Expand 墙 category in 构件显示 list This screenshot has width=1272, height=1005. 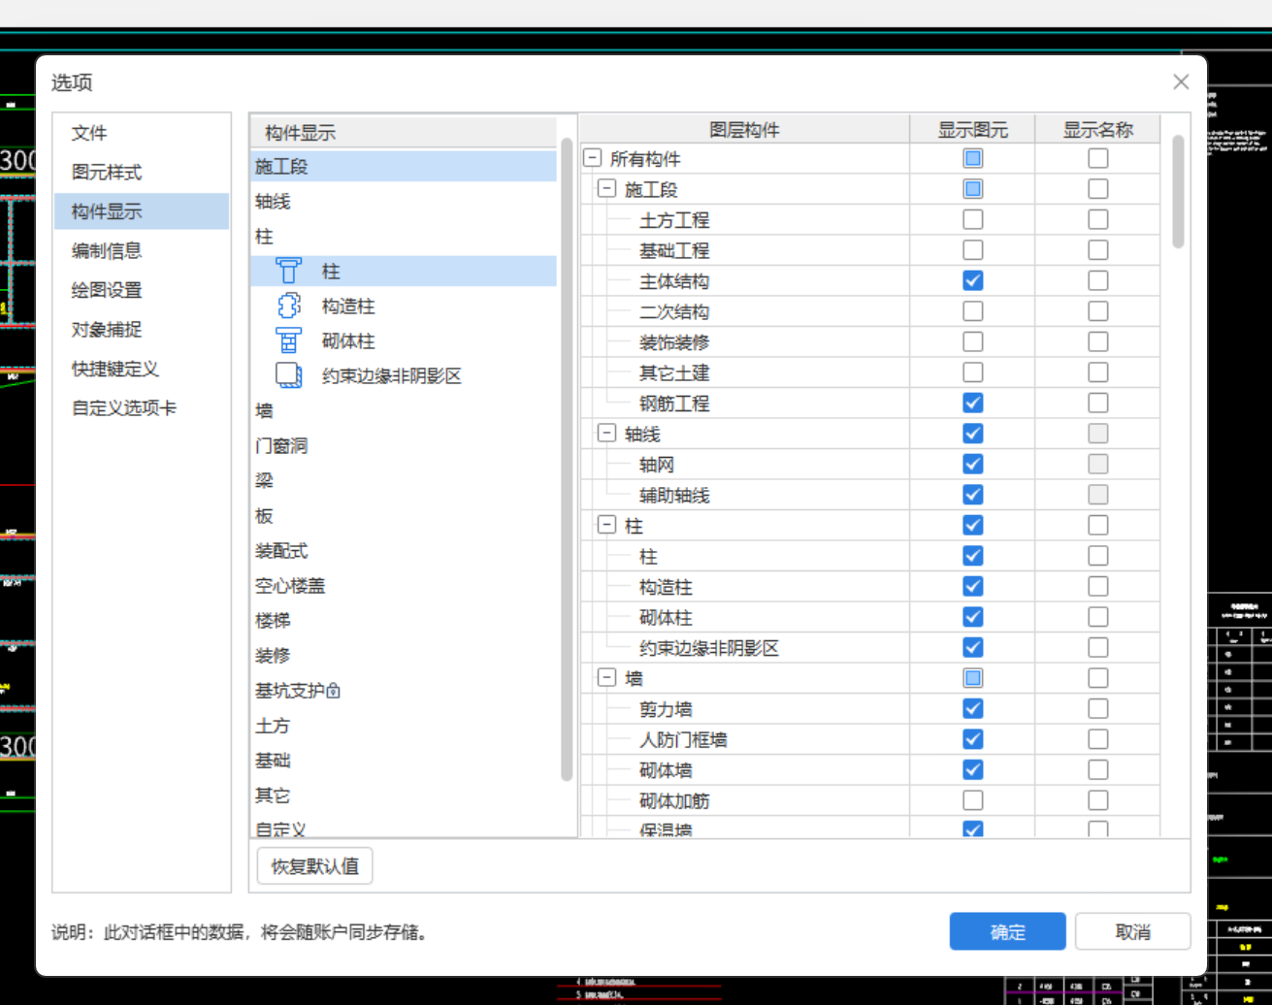[264, 410]
